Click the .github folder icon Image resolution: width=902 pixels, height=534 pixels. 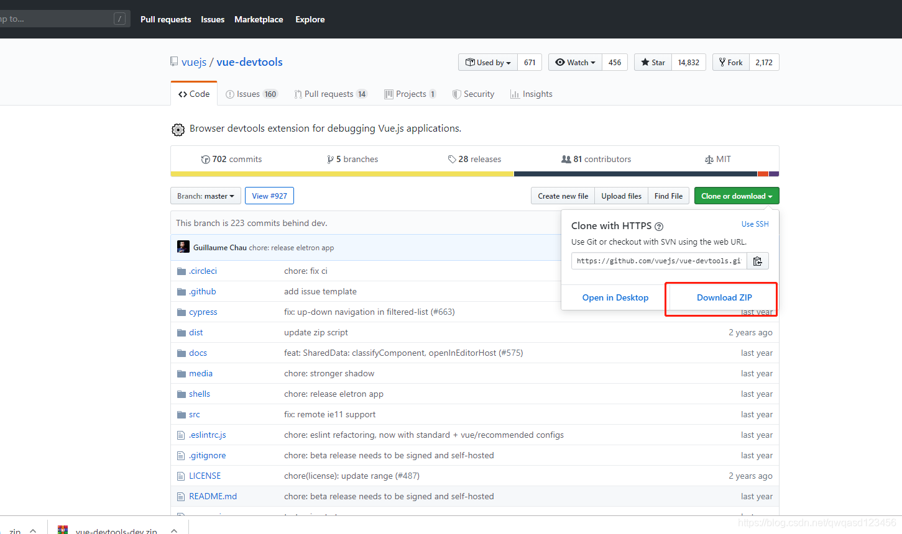coord(182,292)
